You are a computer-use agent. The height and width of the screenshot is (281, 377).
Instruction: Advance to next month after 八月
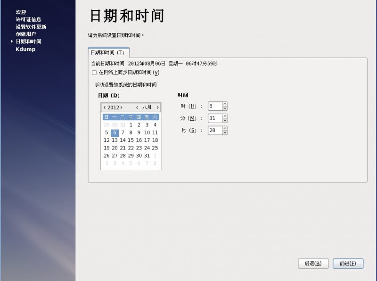point(157,107)
